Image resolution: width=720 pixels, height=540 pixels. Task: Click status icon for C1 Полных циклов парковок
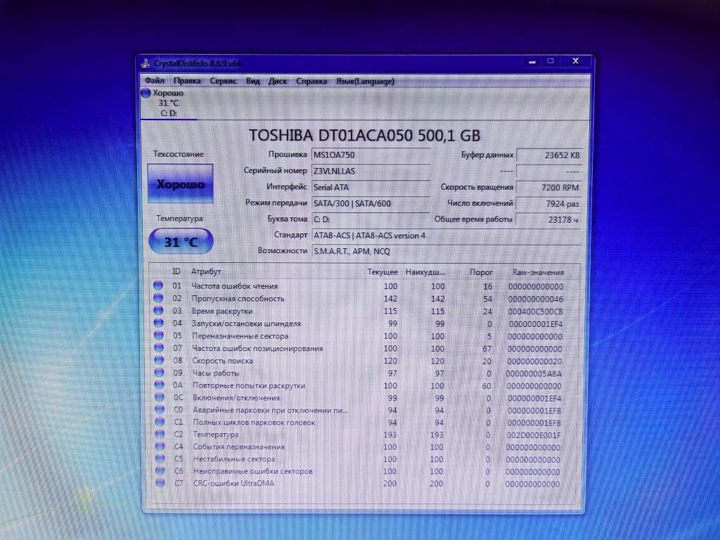pyautogui.click(x=160, y=422)
